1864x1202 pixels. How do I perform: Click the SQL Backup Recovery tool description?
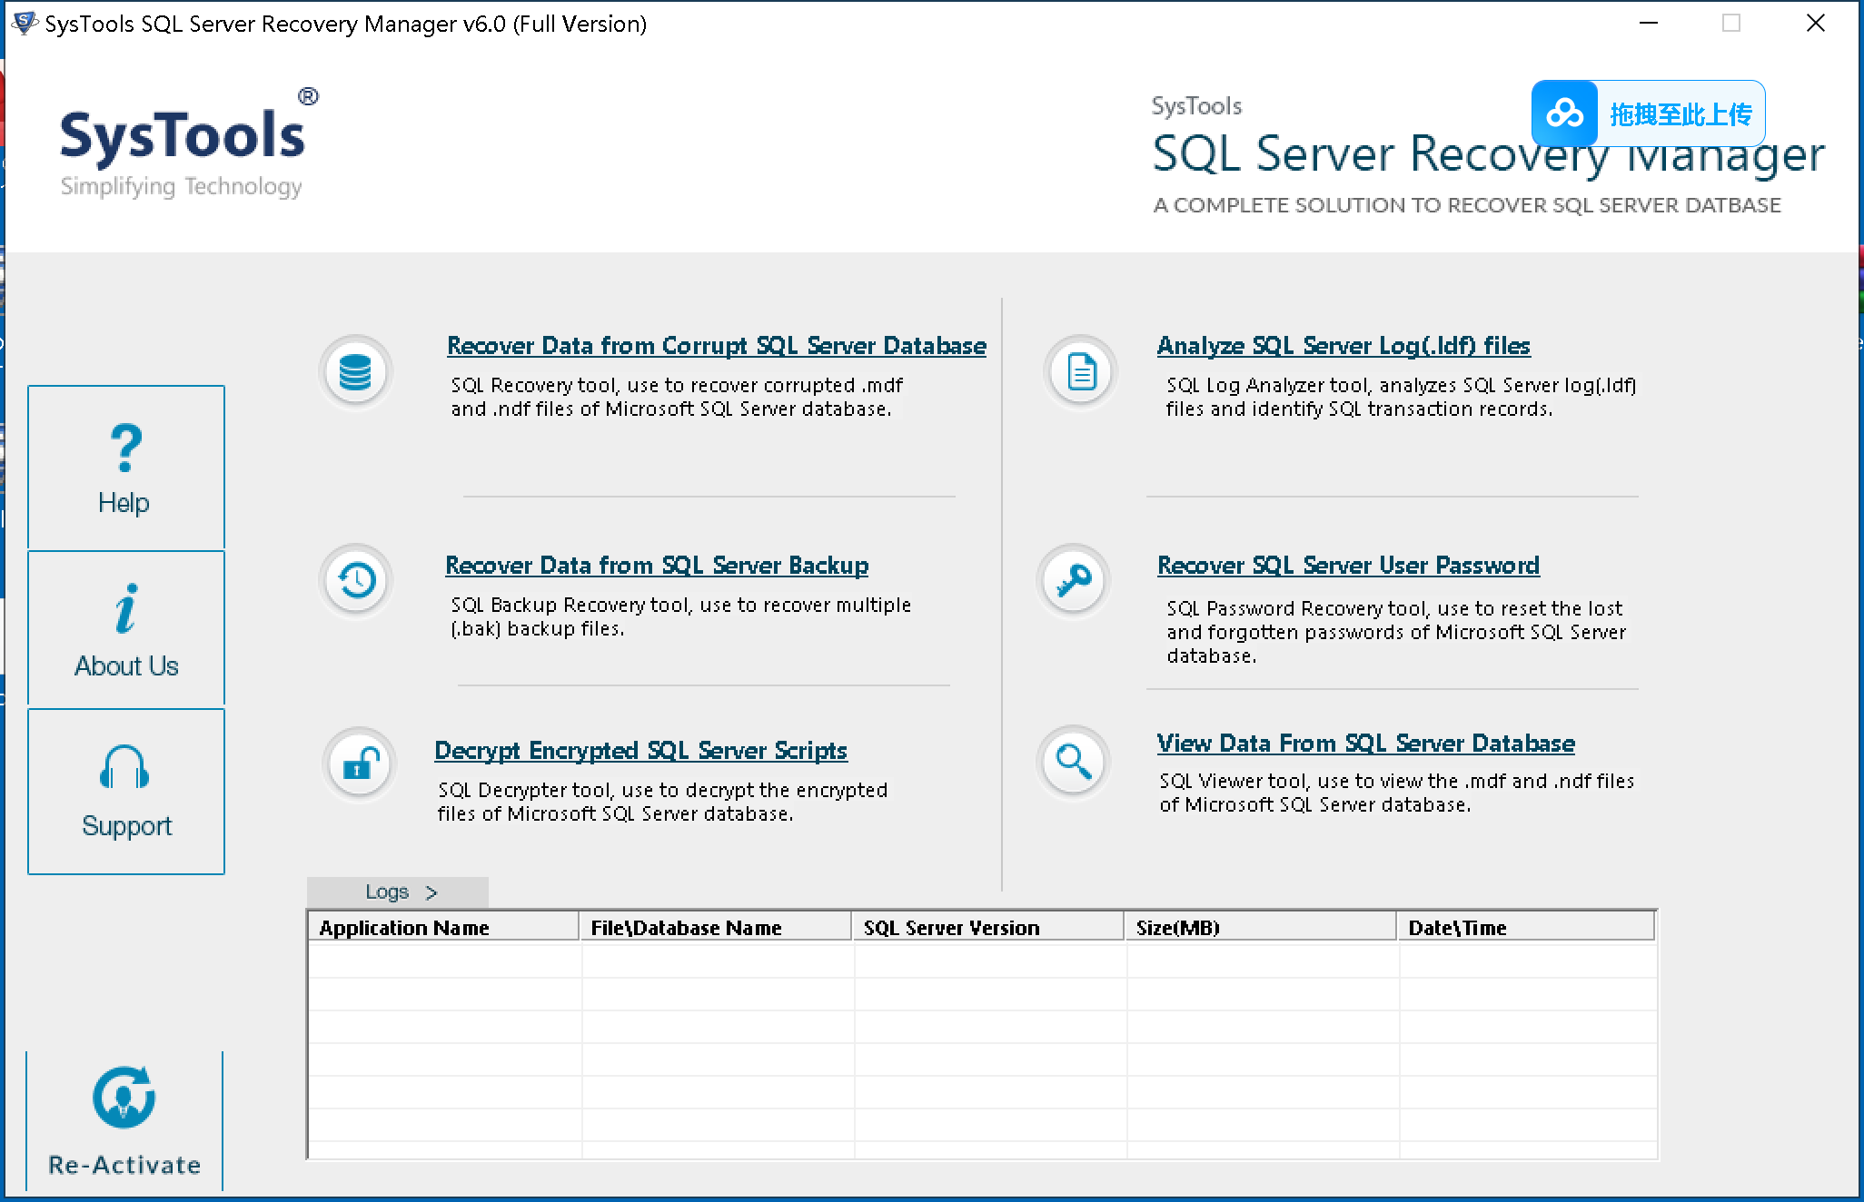[x=680, y=617]
